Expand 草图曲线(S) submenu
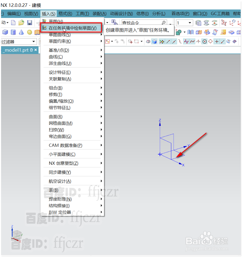The image size is (242, 257). coord(101,35)
